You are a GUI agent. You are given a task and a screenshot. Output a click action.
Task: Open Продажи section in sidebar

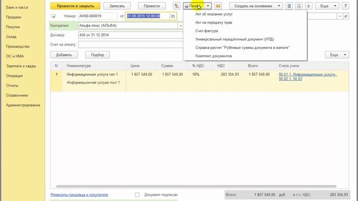pos(13,17)
